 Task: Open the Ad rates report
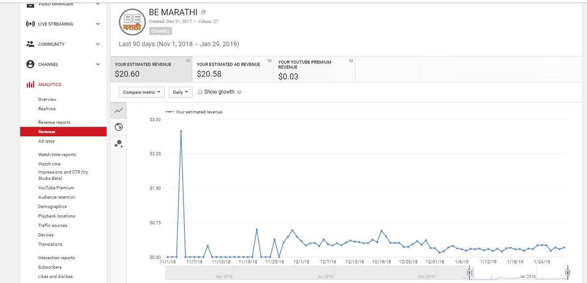(46, 141)
